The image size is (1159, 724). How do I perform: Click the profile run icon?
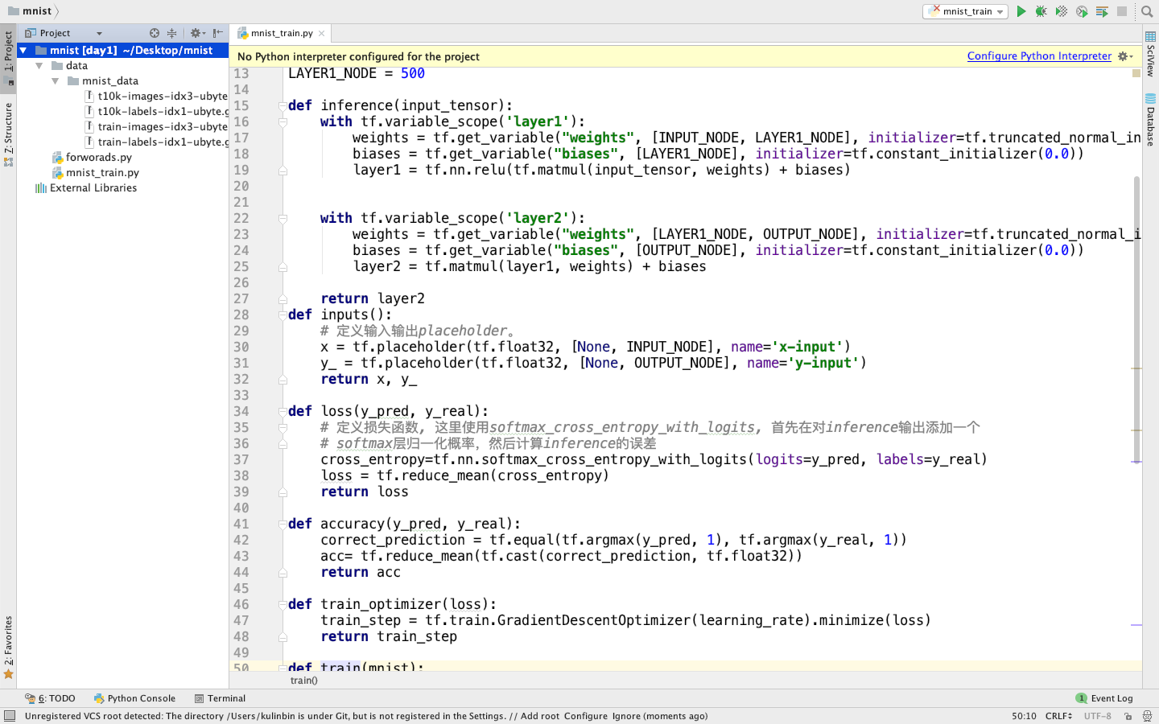(1082, 11)
